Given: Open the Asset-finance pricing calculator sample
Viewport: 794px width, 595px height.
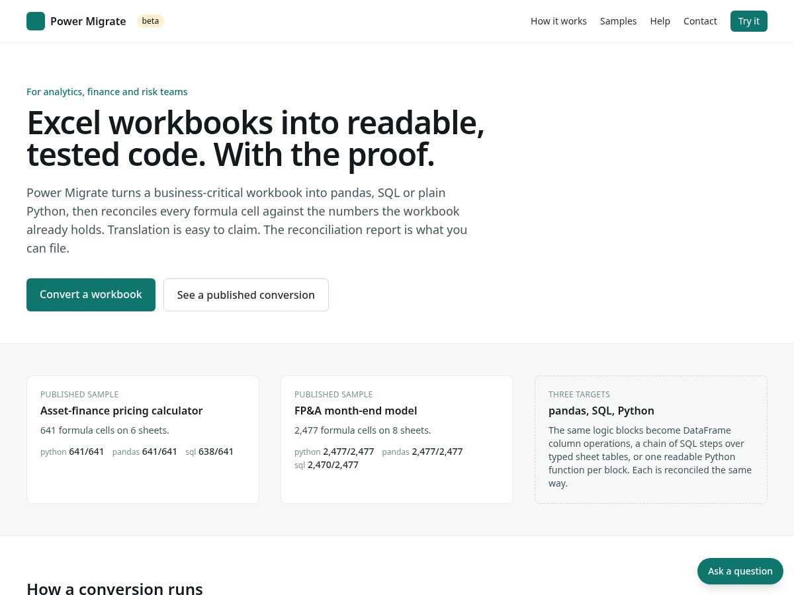Looking at the screenshot, I should point(143,440).
